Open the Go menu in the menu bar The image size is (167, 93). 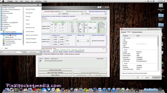pos(32,1)
